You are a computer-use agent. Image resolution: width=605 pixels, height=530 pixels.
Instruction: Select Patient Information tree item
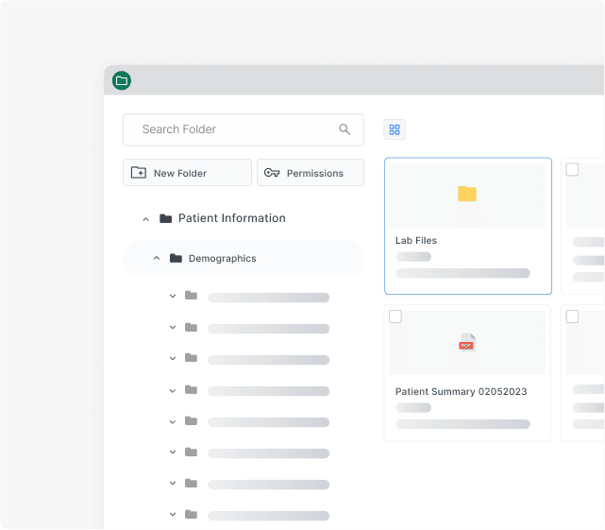click(x=231, y=218)
